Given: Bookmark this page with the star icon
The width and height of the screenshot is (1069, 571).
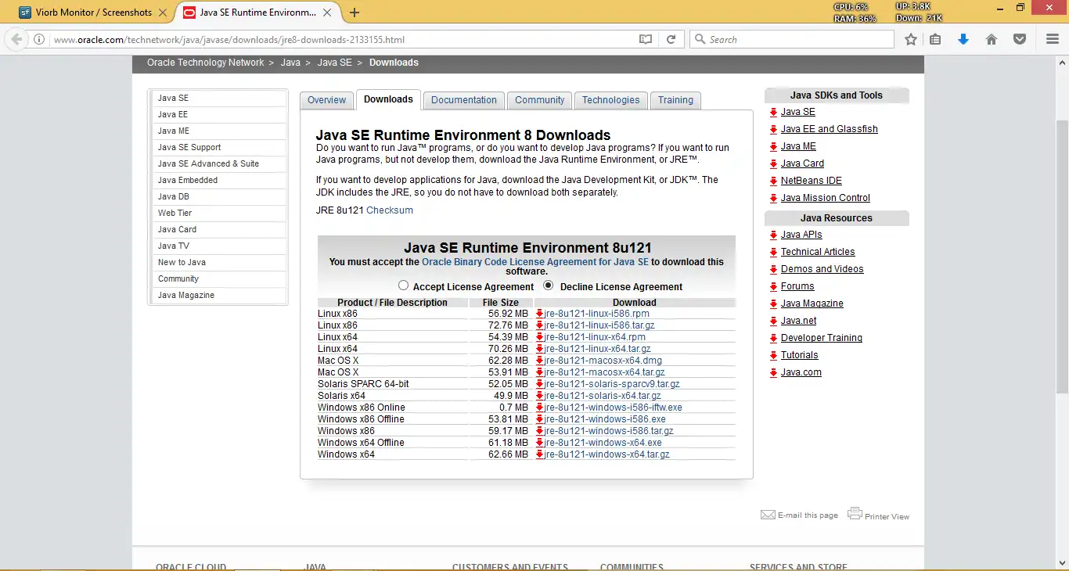Looking at the screenshot, I should [911, 39].
